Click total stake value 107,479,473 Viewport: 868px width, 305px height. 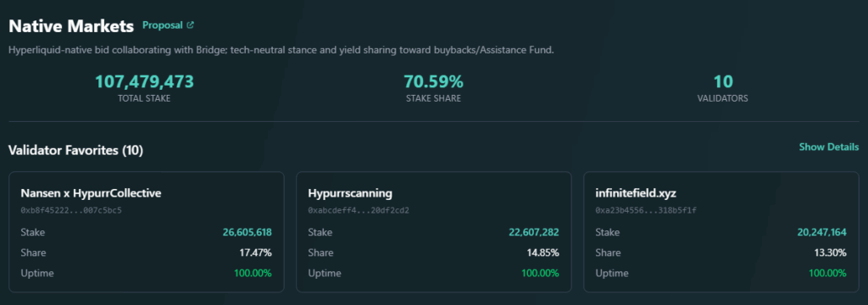[144, 82]
